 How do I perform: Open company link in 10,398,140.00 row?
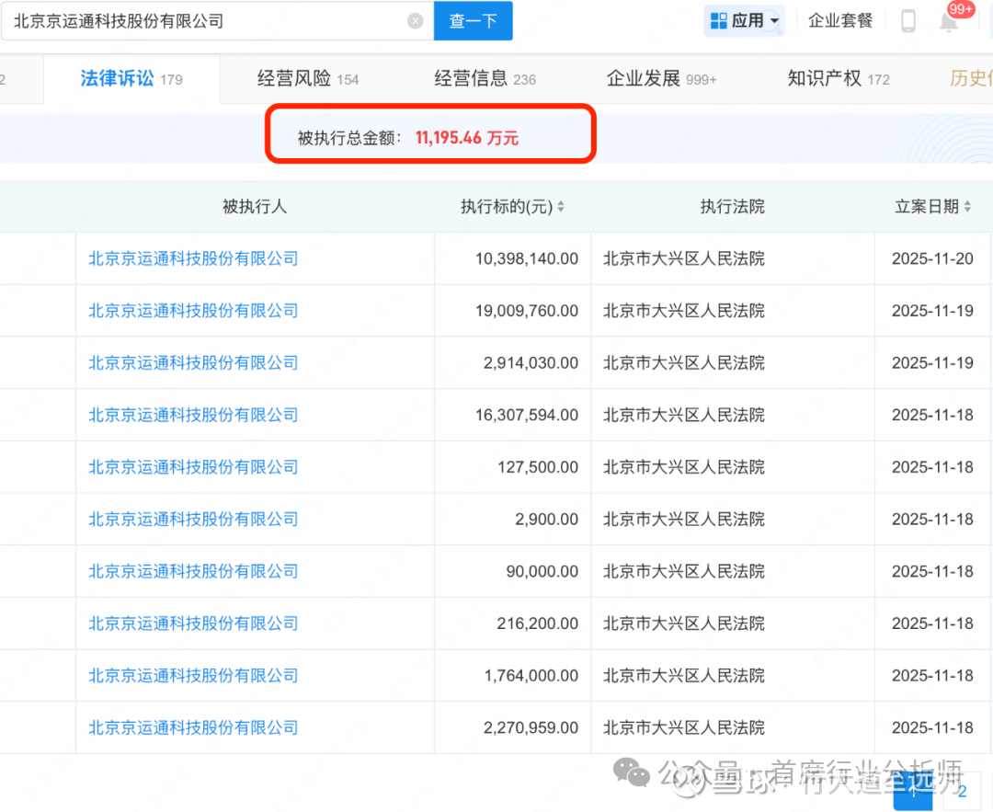(193, 259)
